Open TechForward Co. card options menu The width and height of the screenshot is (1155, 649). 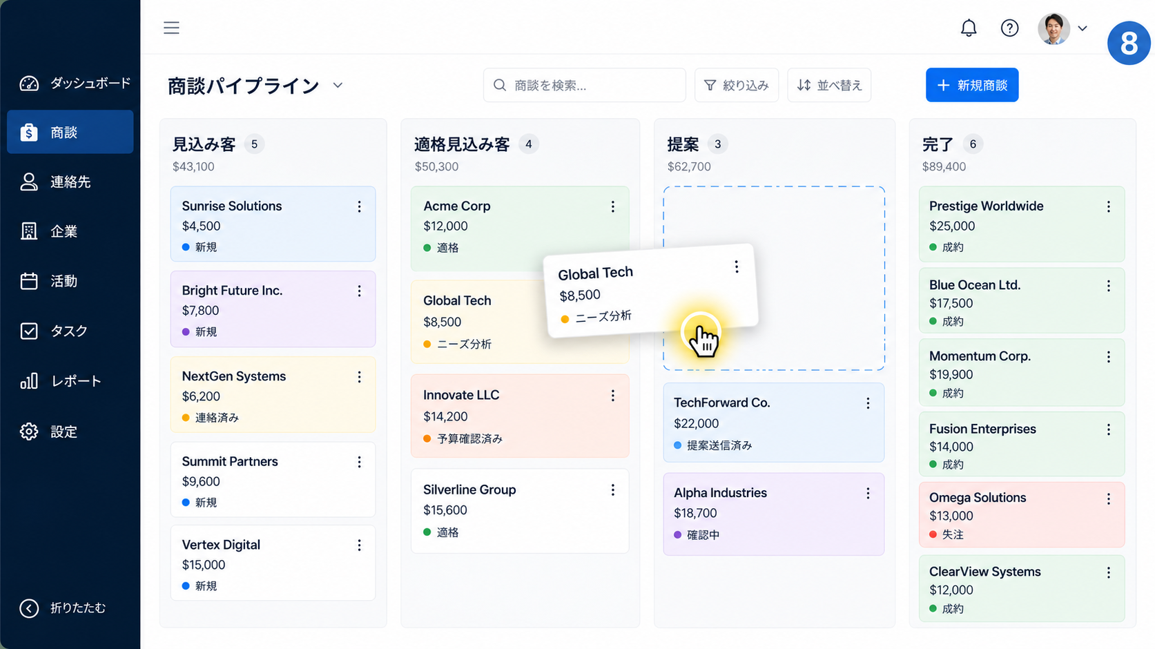pyautogui.click(x=868, y=403)
